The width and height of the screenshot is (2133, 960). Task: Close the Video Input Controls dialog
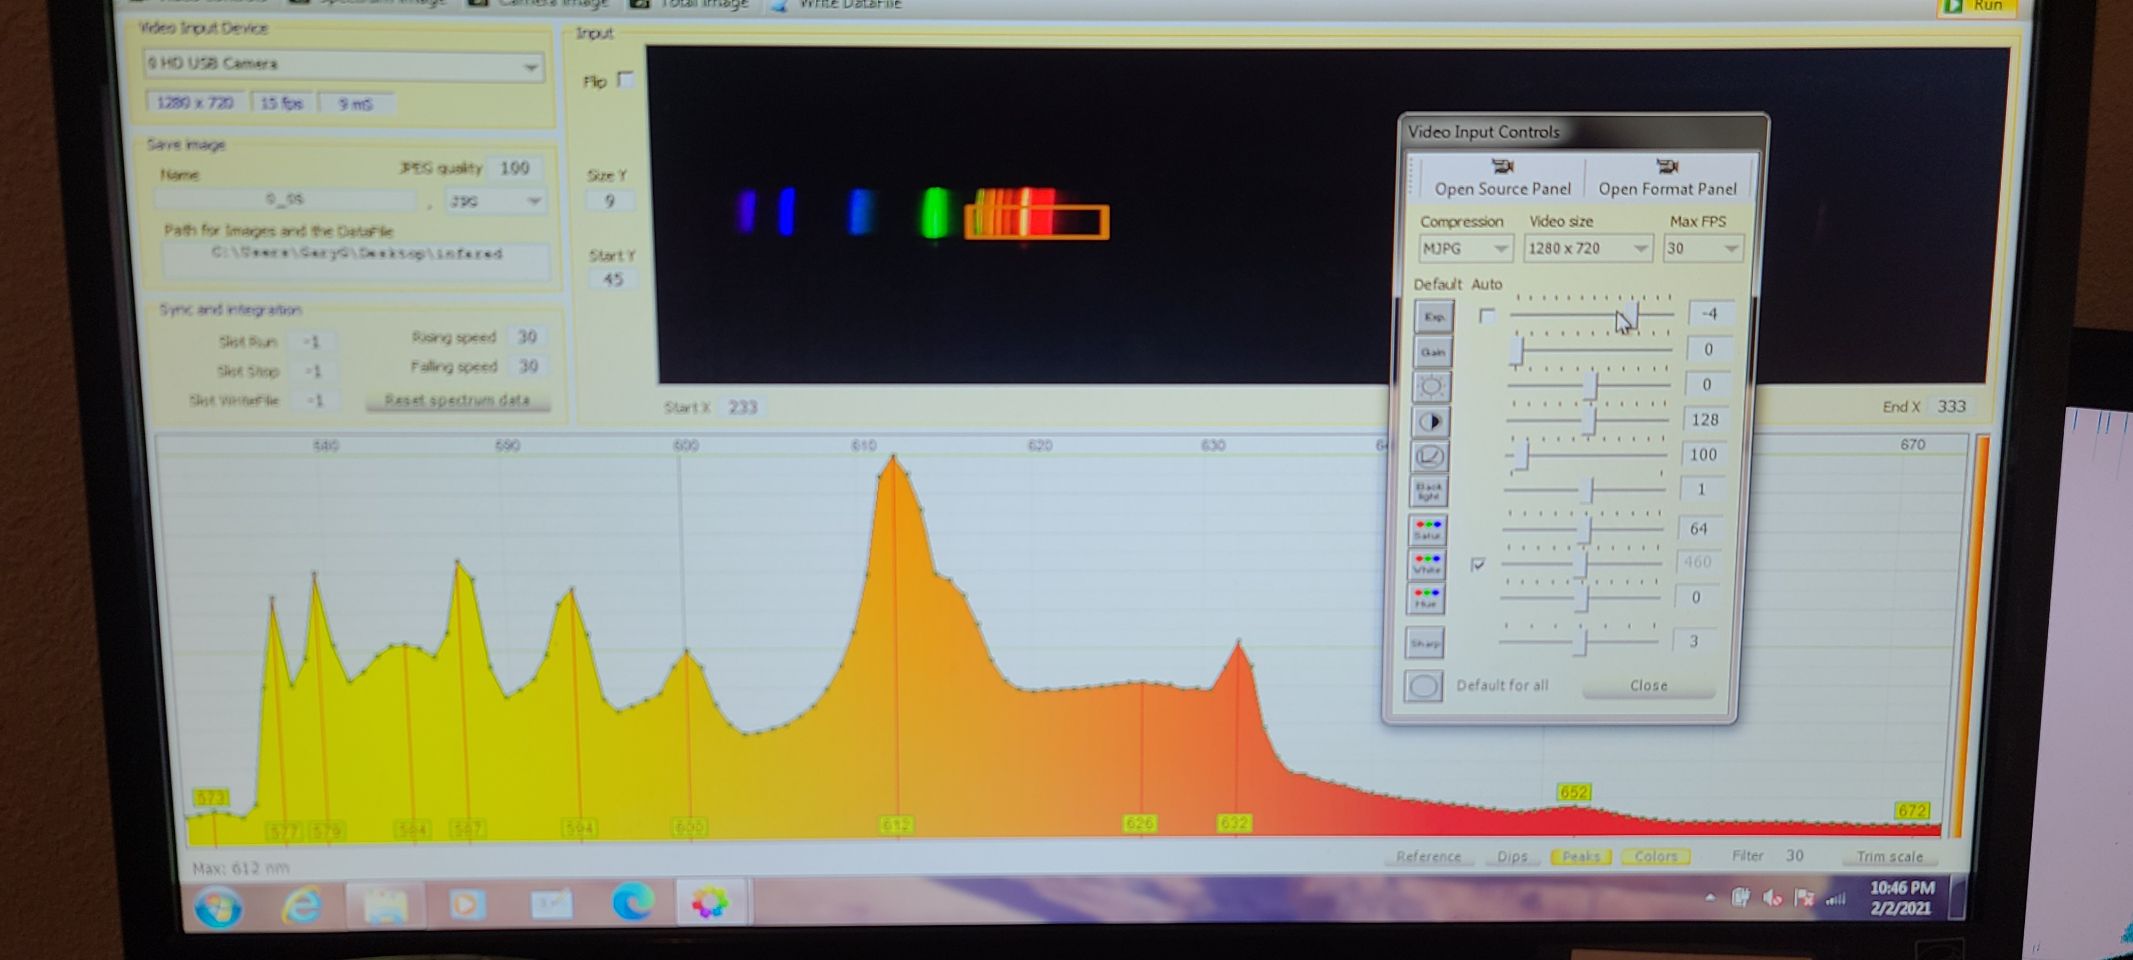tap(1648, 686)
